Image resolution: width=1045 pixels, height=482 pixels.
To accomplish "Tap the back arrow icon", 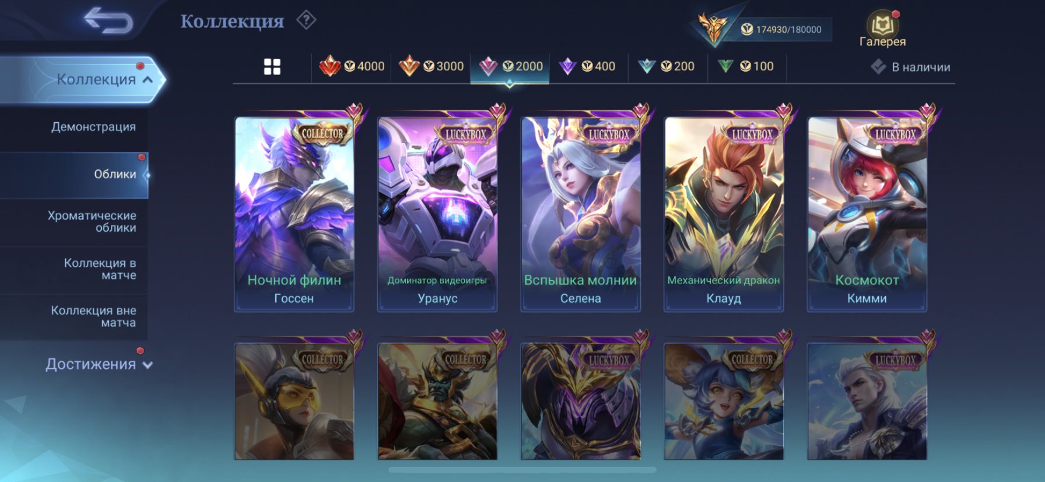I will 109,20.
